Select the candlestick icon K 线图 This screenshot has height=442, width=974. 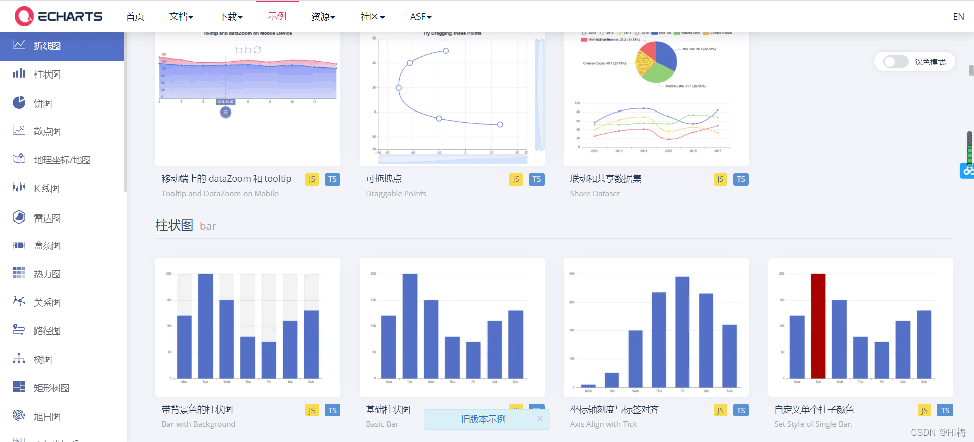coord(19,188)
